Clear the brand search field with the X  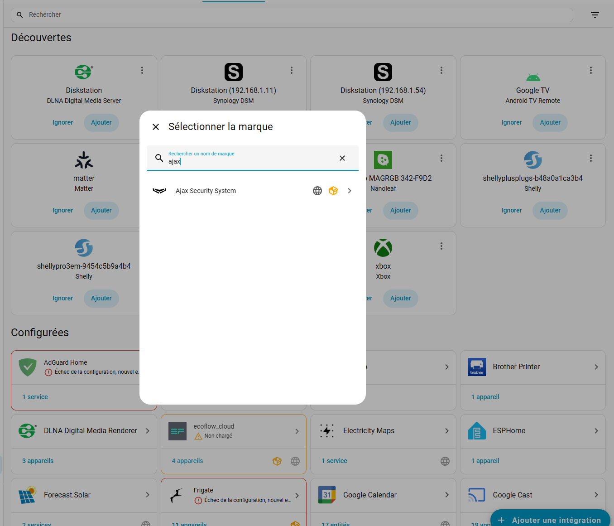[x=342, y=158]
